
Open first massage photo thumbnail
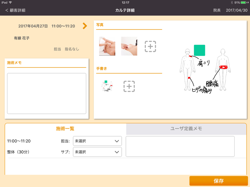107,46
